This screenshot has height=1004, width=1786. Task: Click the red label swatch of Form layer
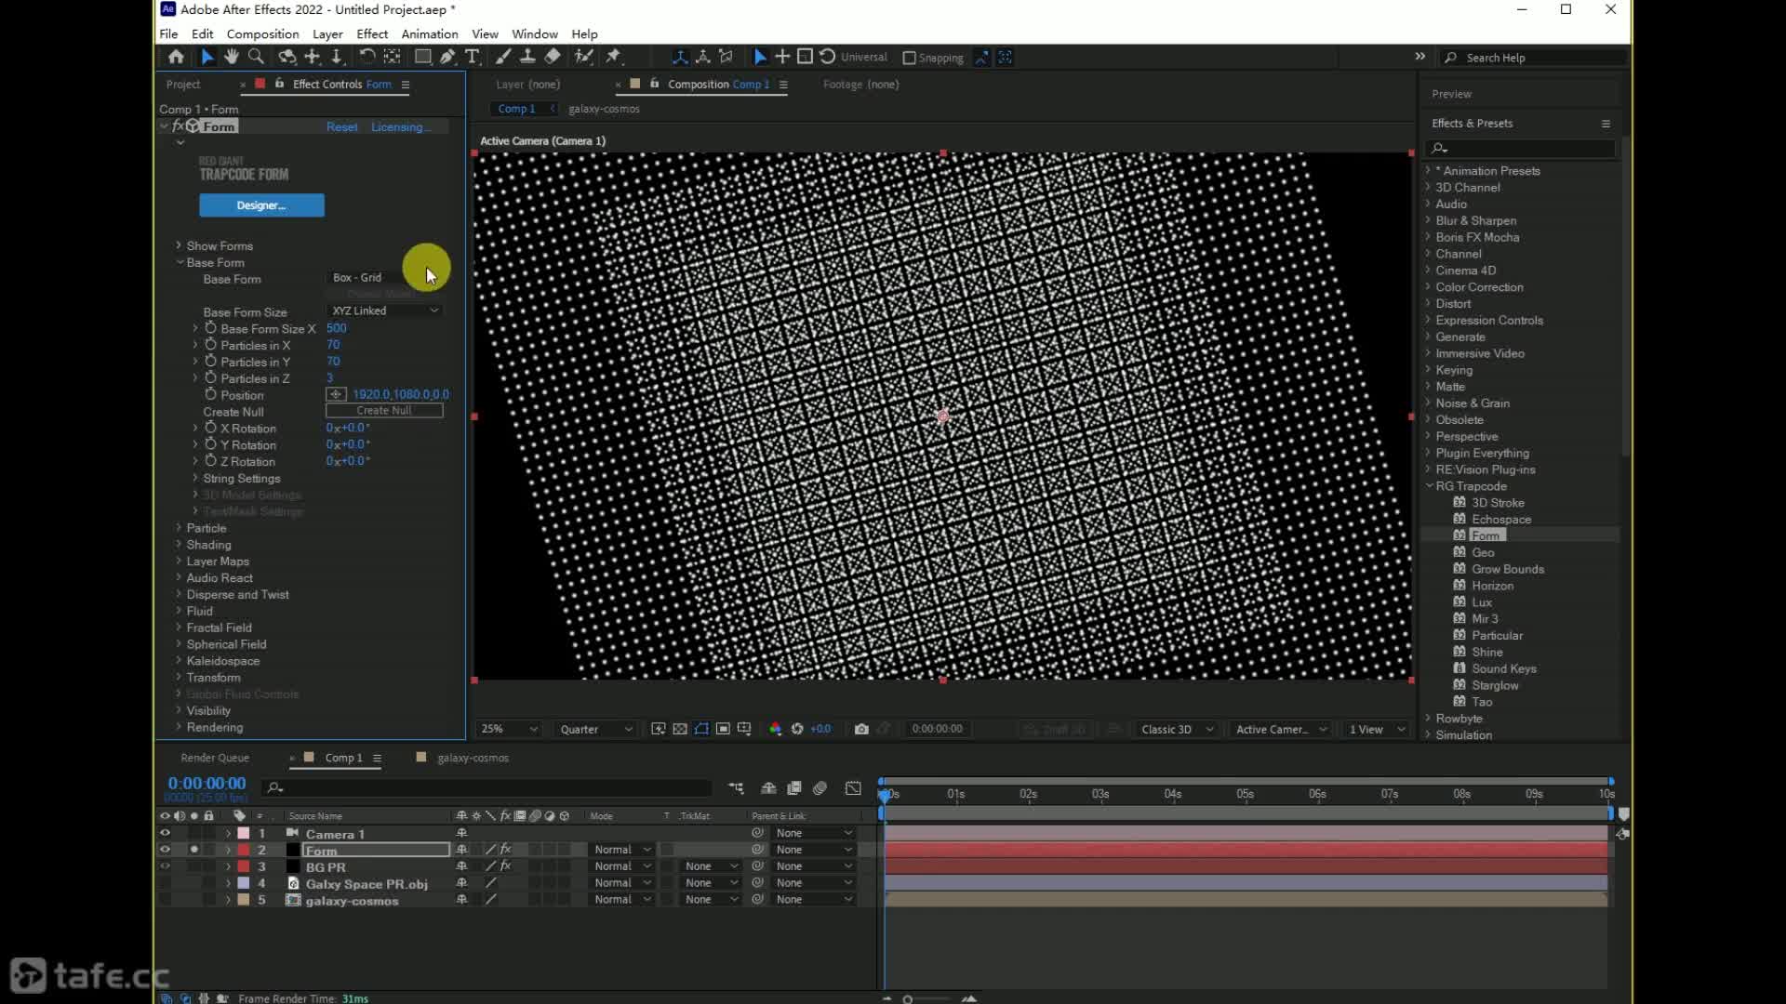click(x=244, y=850)
